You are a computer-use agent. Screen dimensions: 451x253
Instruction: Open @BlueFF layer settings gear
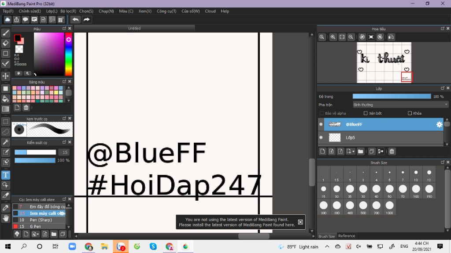coord(439,124)
